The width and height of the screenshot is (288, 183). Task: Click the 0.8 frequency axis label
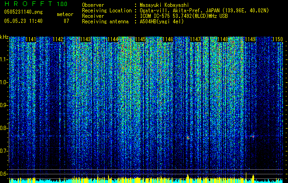click(x=4, y=128)
